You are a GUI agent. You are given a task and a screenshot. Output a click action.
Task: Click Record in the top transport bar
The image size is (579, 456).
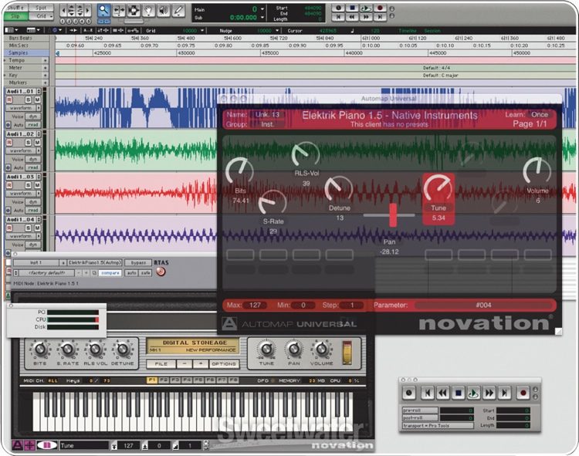click(x=379, y=8)
